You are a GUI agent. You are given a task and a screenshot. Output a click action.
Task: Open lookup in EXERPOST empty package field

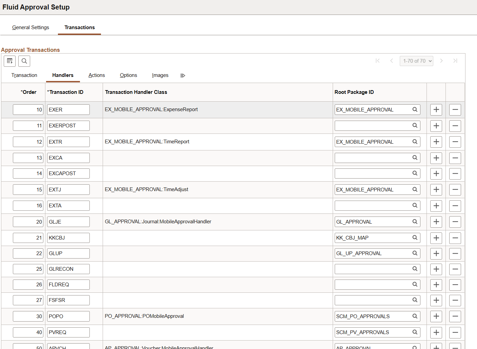[415, 125]
